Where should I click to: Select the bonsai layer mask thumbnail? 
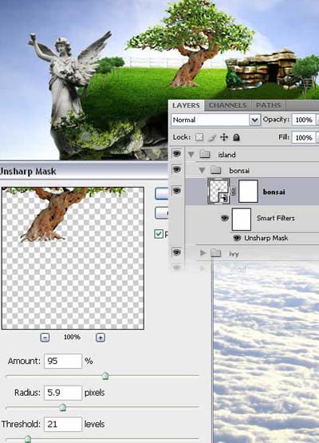tap(248, 192)
